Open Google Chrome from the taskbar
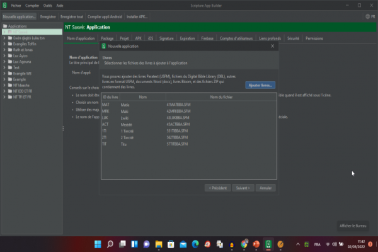 coord(244,244)
